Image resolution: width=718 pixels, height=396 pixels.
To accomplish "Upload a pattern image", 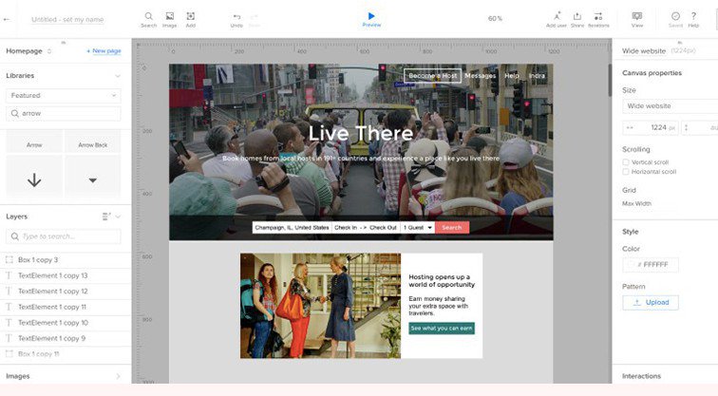I will point(651,303).
